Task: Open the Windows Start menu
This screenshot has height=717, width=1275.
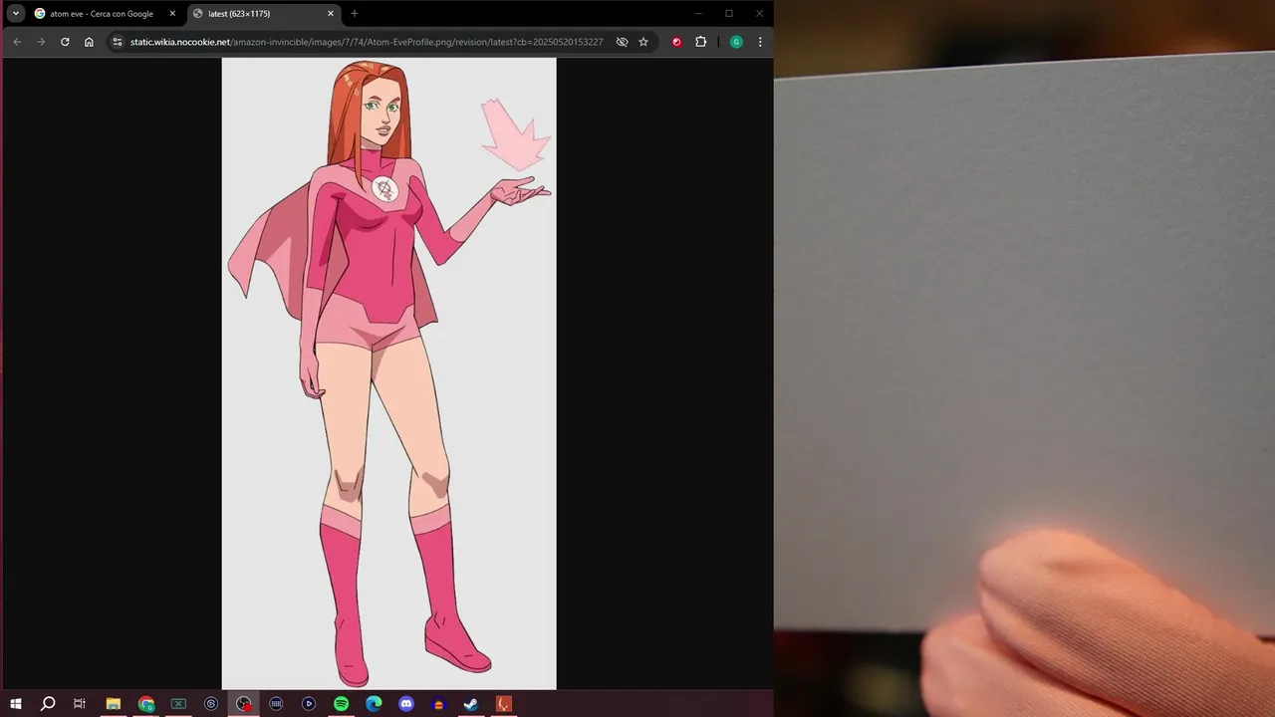Action: [16, 704]
